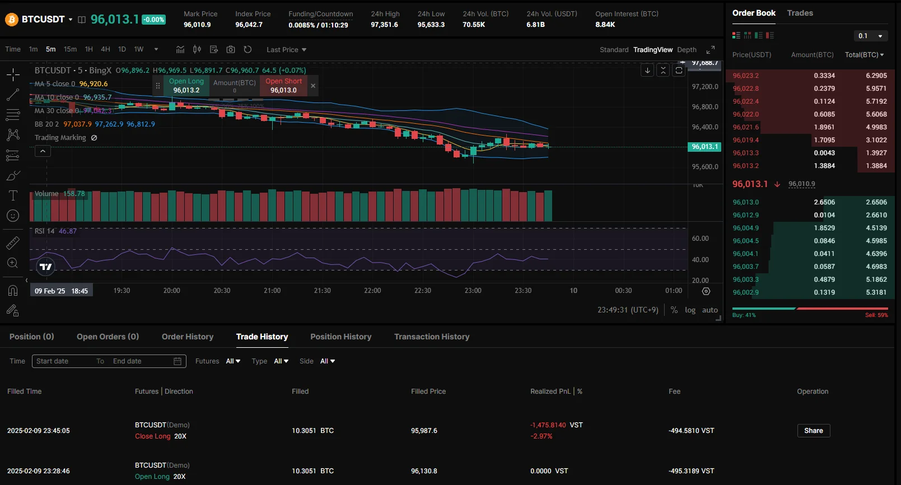Activate the ruler measure tool
Image resolution: width=901 pixels, height=485 pixels.
[x=13, y=243]
